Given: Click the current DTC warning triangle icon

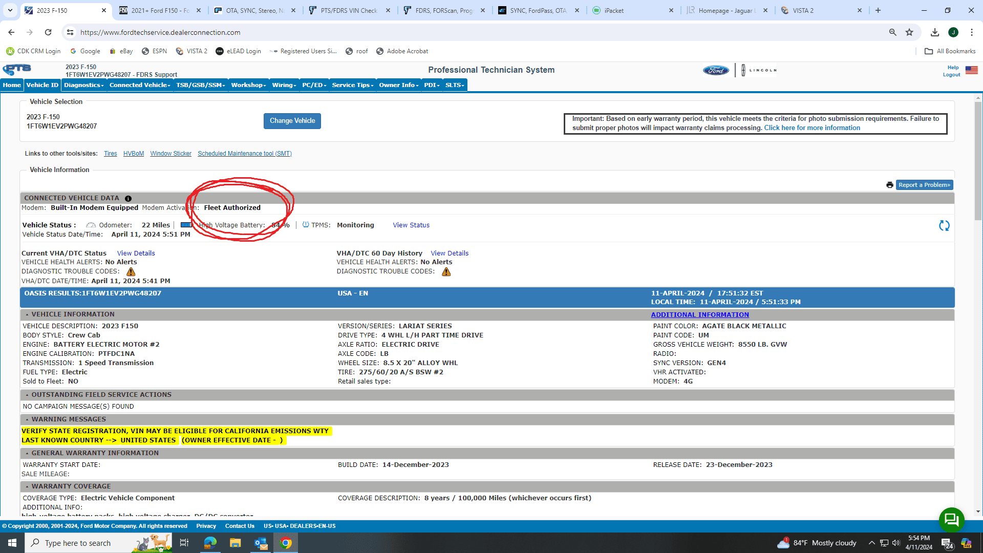Looking at the screenshot, I should tap(131, 272).
